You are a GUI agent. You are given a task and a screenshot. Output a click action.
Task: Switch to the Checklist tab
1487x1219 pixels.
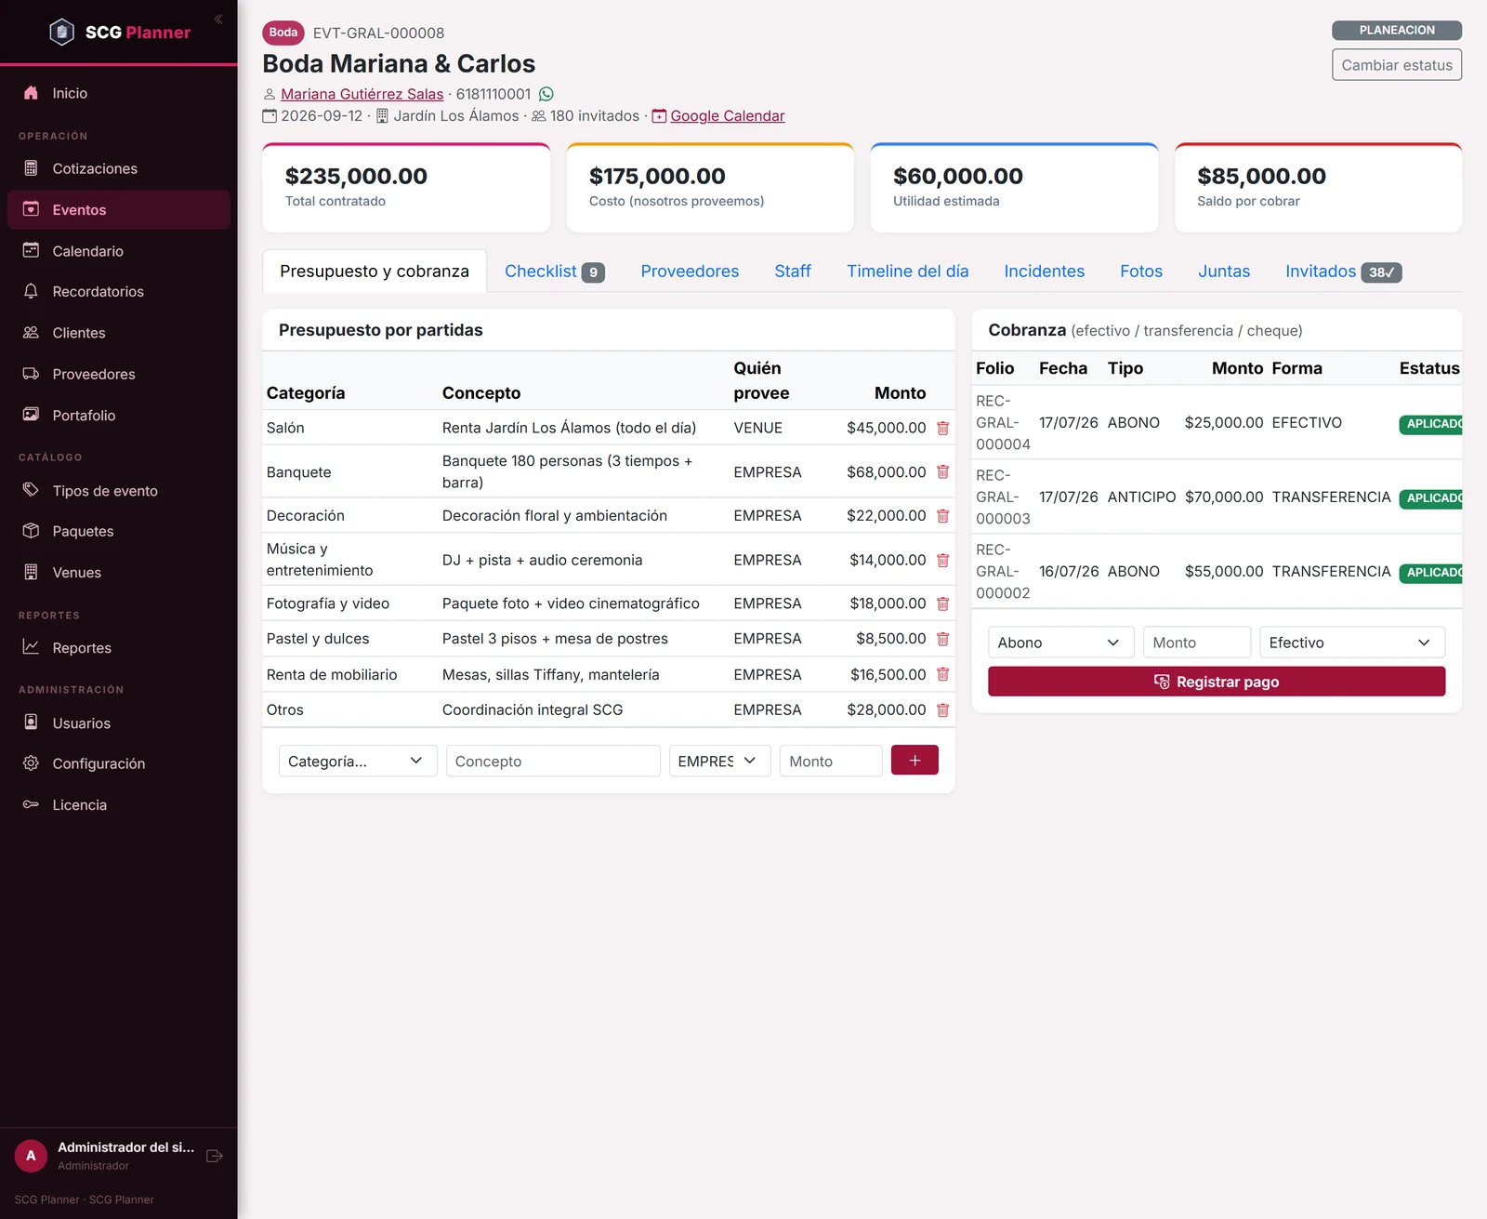pos(555,272)
